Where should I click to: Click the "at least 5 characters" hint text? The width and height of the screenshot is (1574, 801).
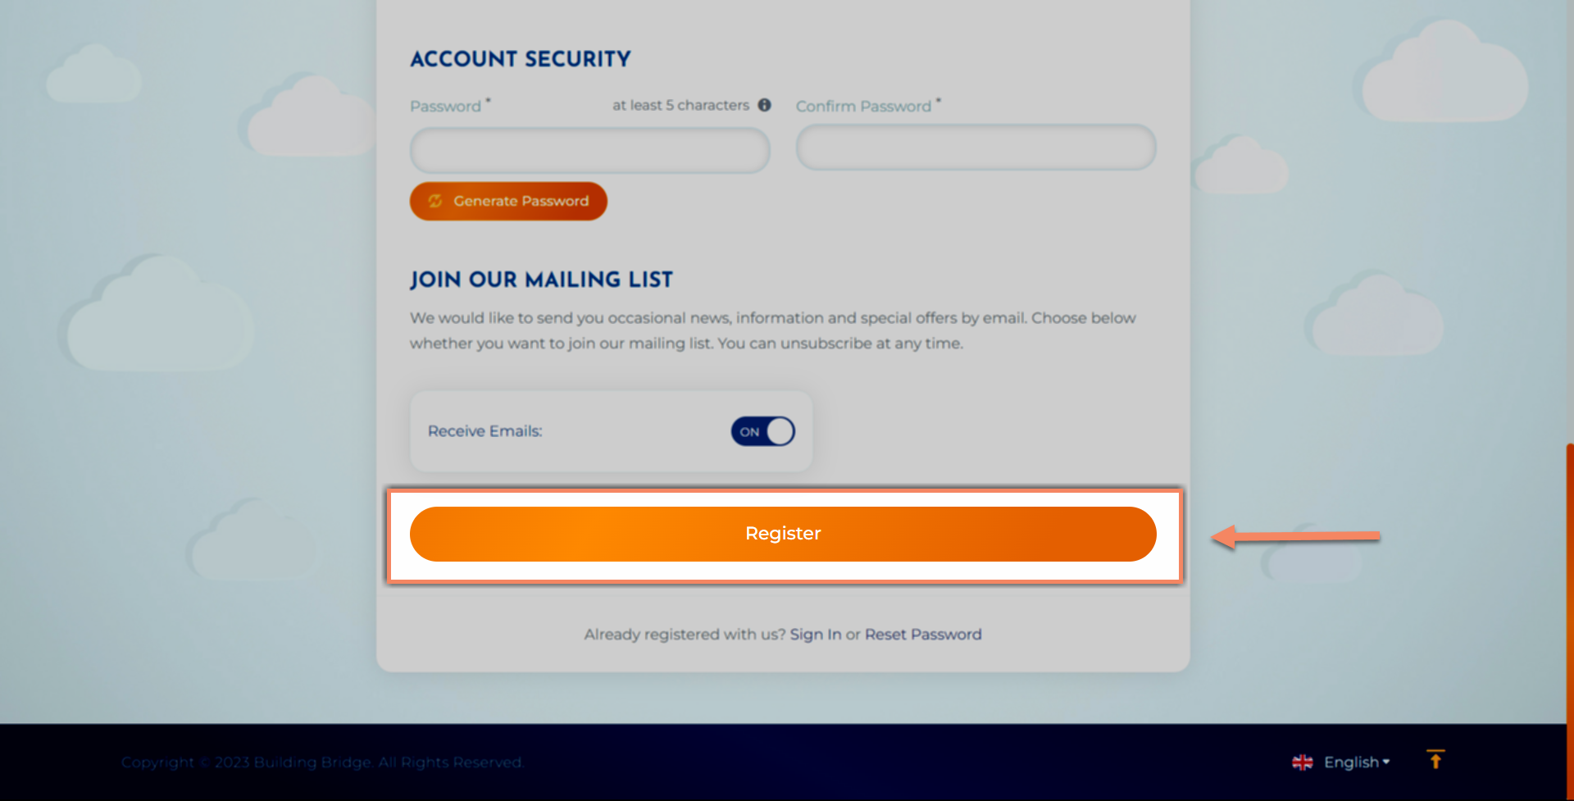[x=680, y=105]
